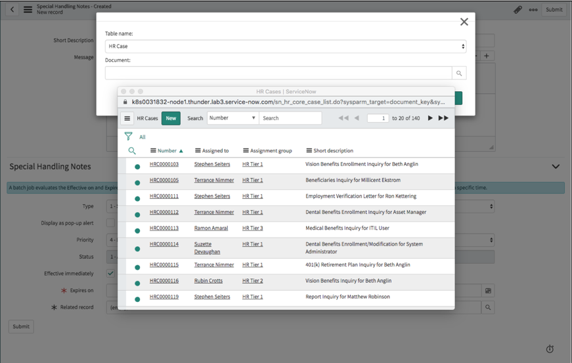Click the HR Cases Search text box
This screenshot has width=572, height=363.
tap(290, 118)
